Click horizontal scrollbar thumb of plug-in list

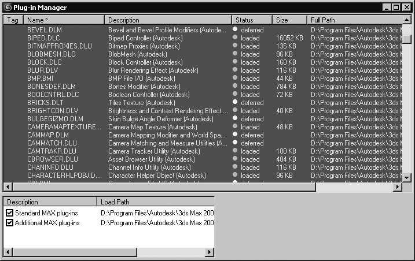[164, 187]
